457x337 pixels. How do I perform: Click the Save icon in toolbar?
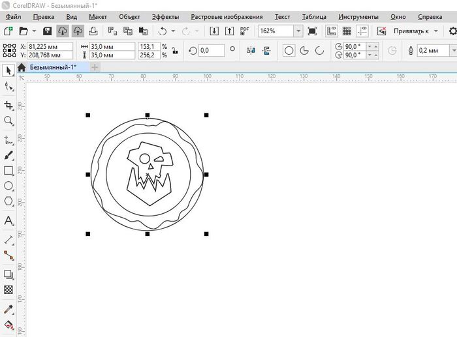[47, 31]
